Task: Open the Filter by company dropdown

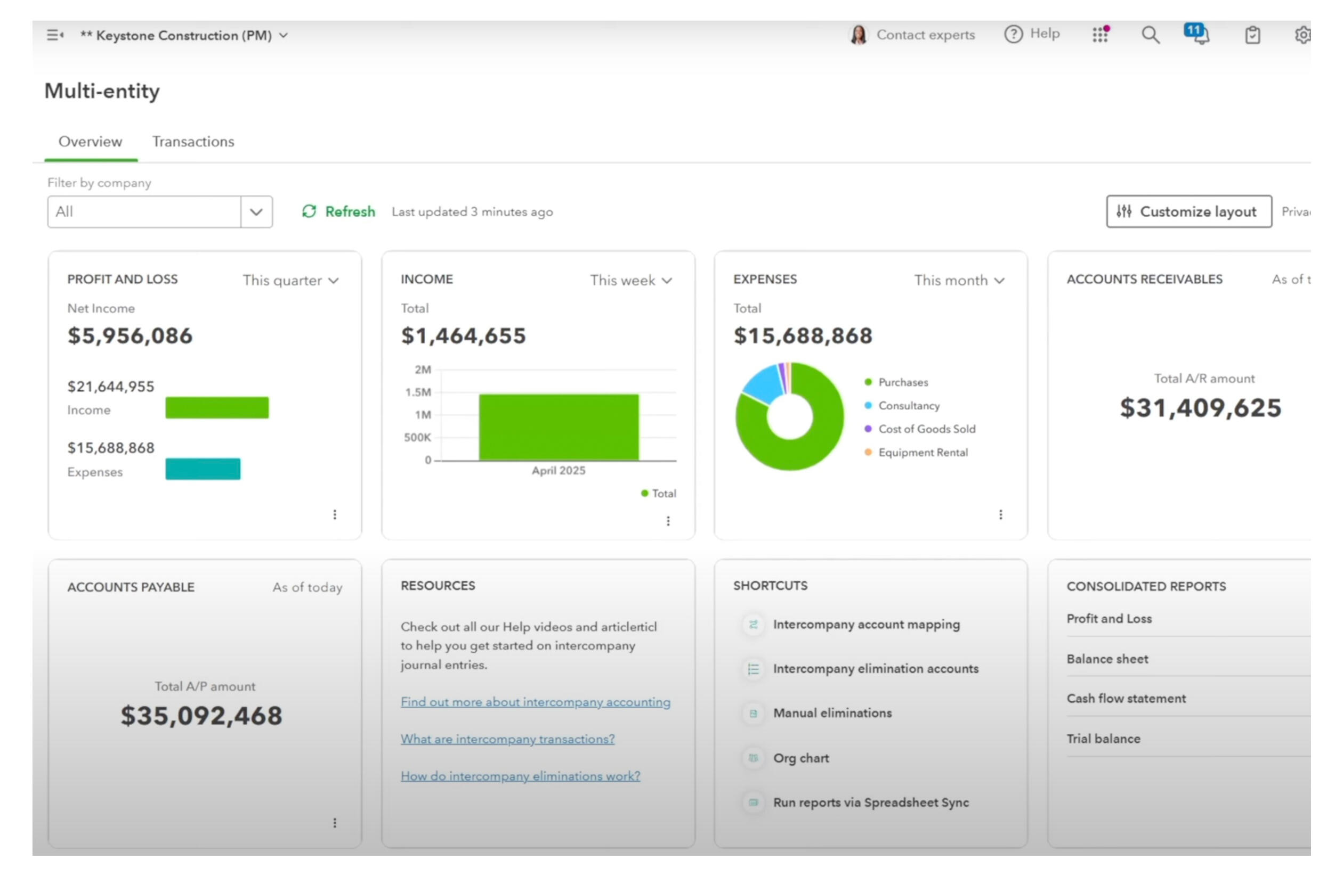Action: [x=256, y=212]
